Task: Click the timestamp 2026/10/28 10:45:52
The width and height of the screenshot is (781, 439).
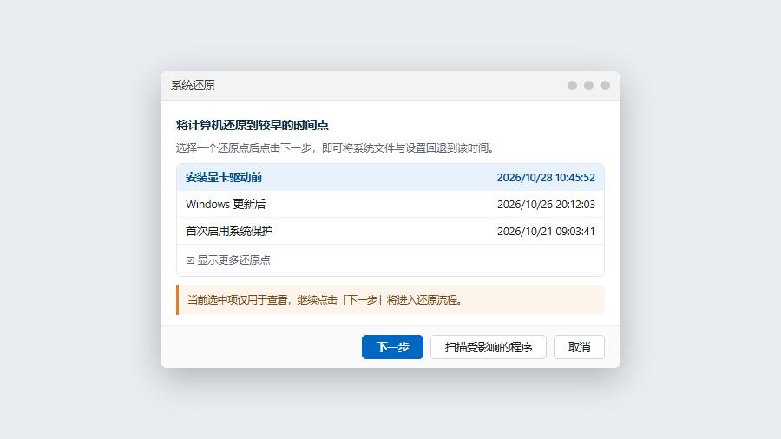Action: 546,178
